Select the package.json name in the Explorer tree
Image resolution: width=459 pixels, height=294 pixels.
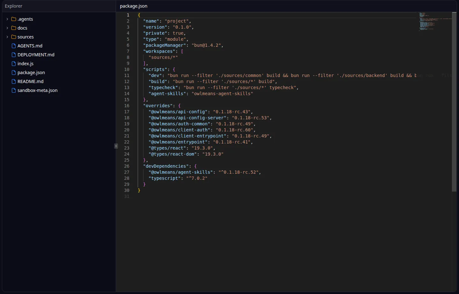click(x=31, y=73)
